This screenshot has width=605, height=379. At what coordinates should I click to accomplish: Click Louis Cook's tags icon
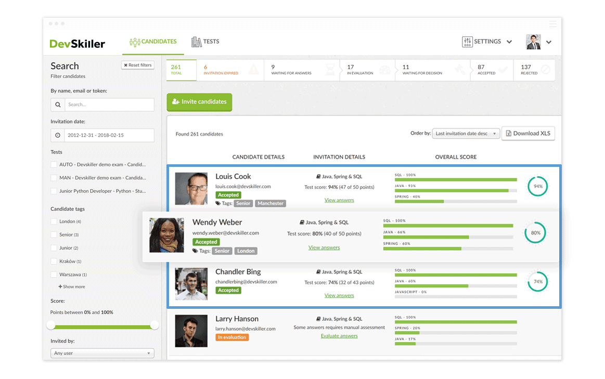(217, 203)
